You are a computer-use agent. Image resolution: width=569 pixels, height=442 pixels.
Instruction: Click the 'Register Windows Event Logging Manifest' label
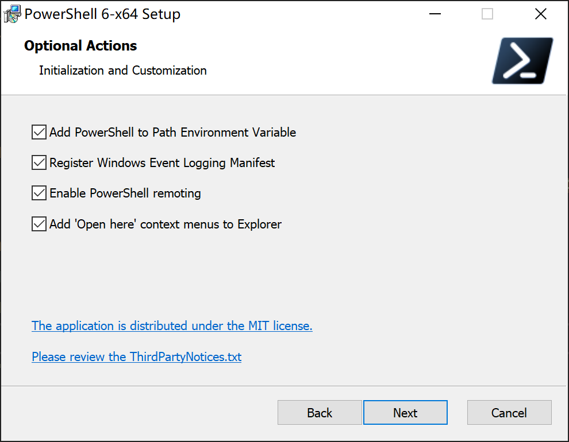click(162, 163)
